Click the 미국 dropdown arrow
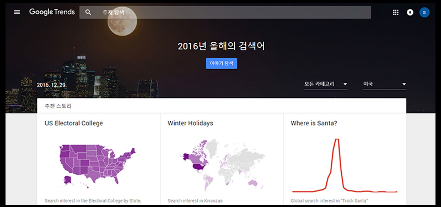 click(404, 84)
